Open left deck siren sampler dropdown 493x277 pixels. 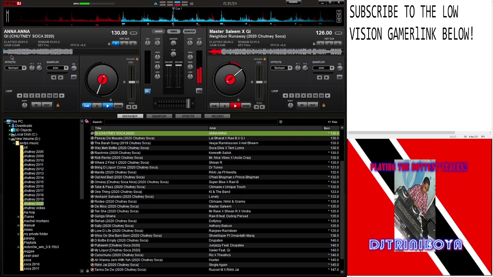(66, 68)
